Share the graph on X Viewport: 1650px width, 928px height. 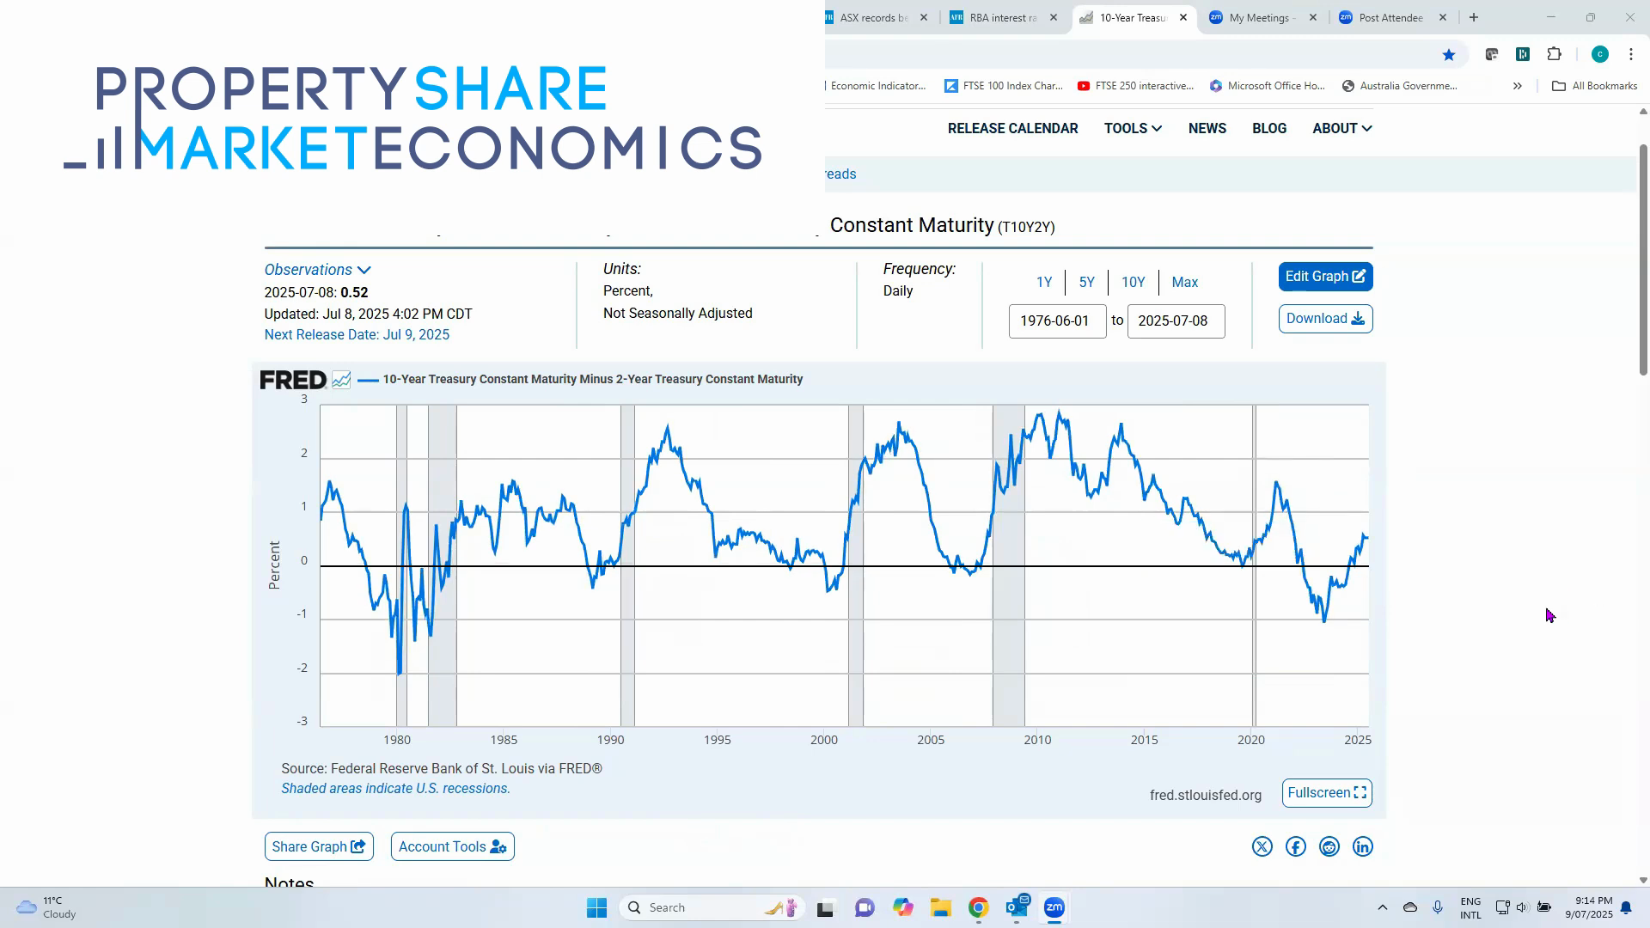coord(1262,846)
